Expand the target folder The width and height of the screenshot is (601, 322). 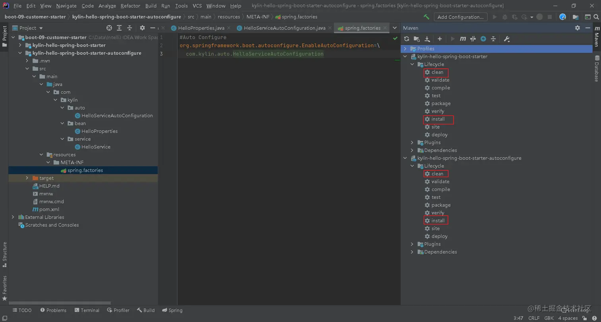(x=27, y=178)
